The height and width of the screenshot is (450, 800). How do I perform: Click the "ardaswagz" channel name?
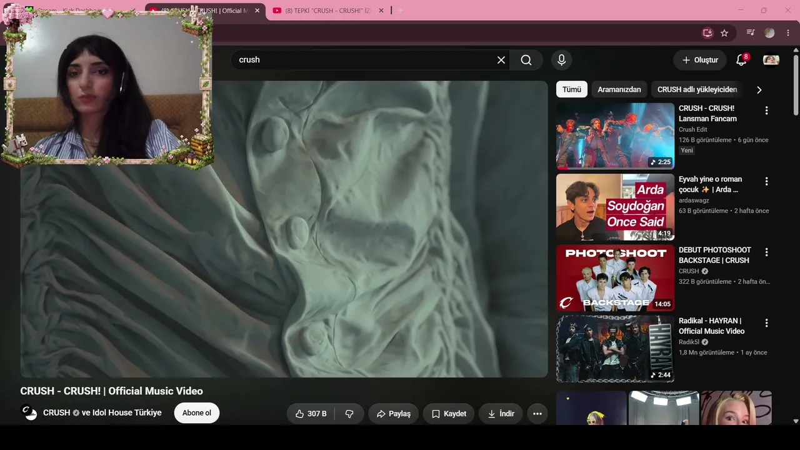pyautogui.click(x=694, y=201)
